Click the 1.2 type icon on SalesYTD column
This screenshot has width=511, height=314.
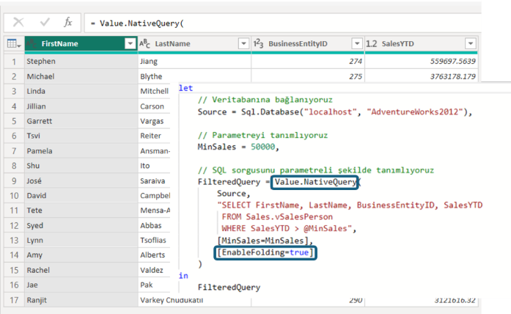[372, 44]
